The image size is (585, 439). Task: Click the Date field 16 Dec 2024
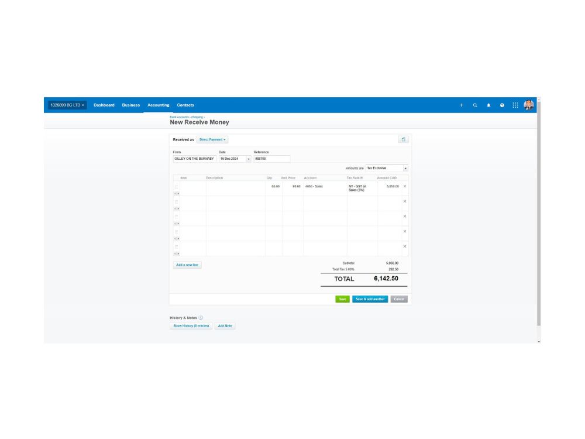232,159
